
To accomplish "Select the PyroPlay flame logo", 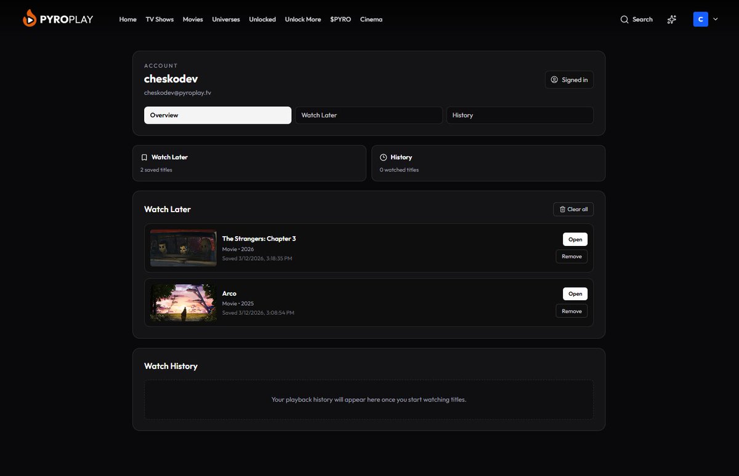I will coord(29,18).
